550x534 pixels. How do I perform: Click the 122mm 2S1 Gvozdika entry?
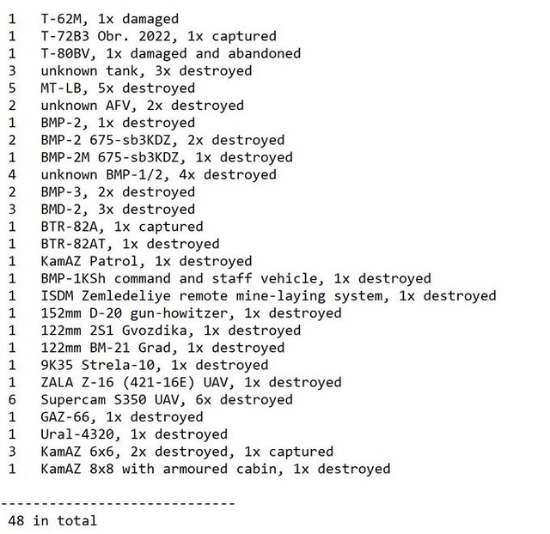pyautogui.click(x=170, y=331)
